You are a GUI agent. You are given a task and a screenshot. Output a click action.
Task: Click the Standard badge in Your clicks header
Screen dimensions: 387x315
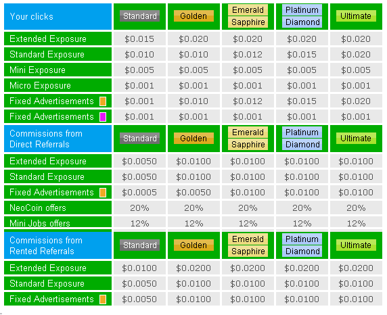(139, 16)
